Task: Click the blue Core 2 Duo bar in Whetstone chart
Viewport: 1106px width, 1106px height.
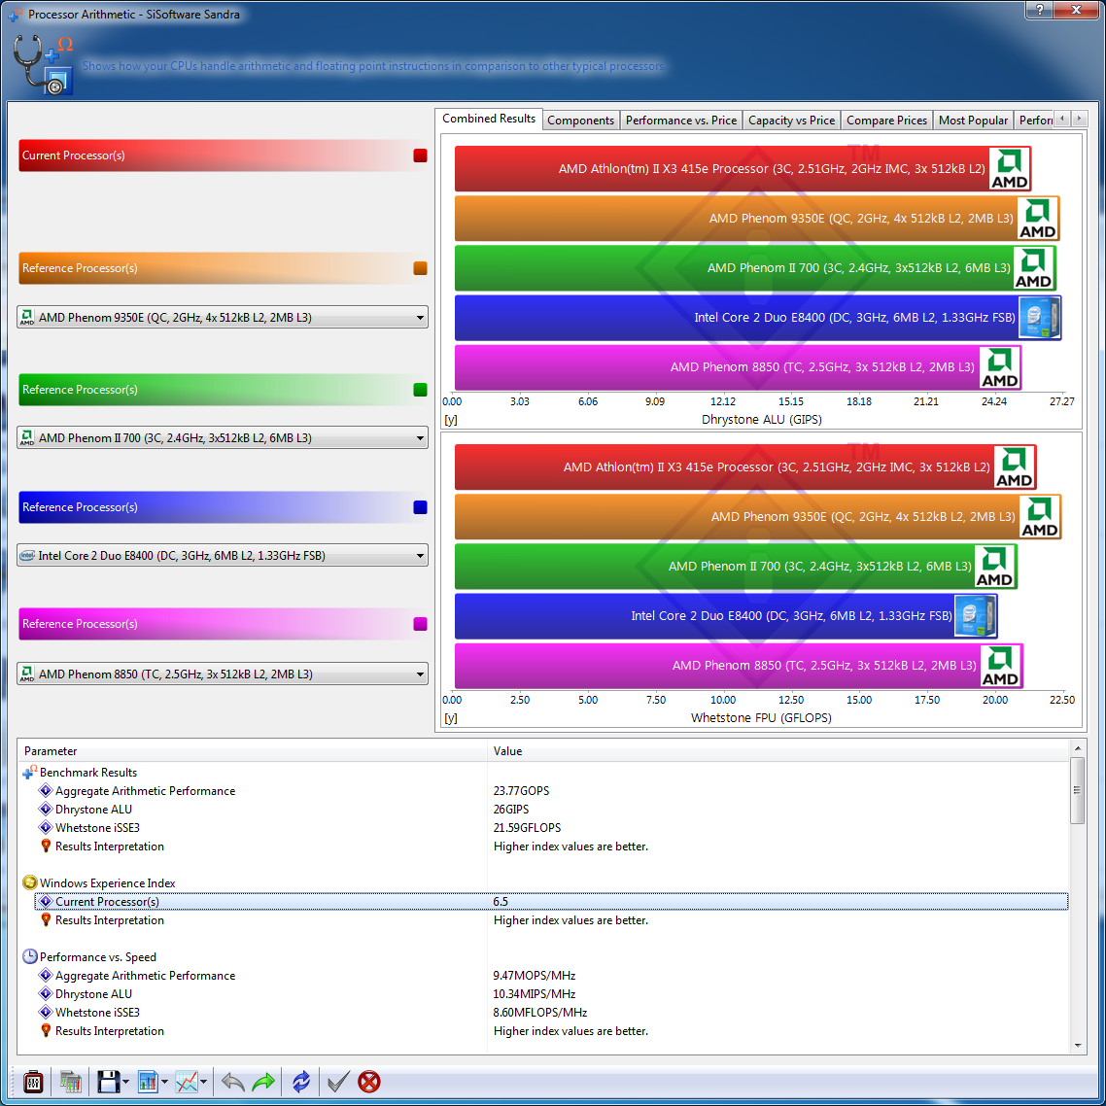Action: 726,616
